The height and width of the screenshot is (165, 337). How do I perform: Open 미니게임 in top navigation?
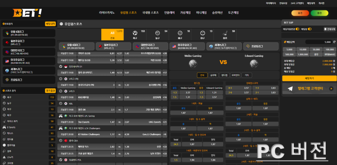click(x=201, y=13)
